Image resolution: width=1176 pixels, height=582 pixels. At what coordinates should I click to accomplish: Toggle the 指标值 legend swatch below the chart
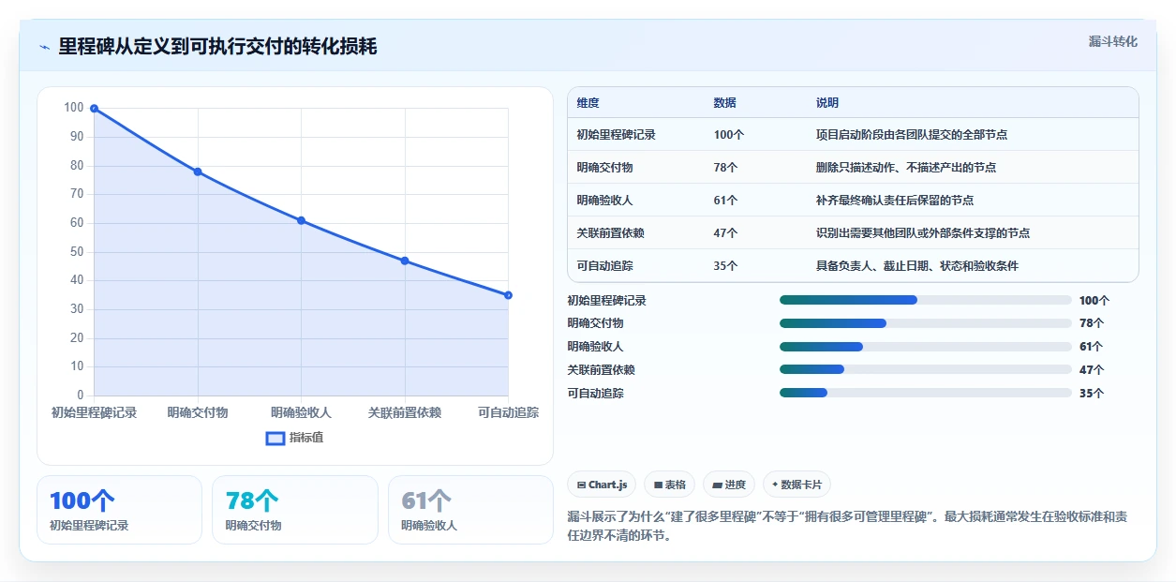[x=275, y=438]
